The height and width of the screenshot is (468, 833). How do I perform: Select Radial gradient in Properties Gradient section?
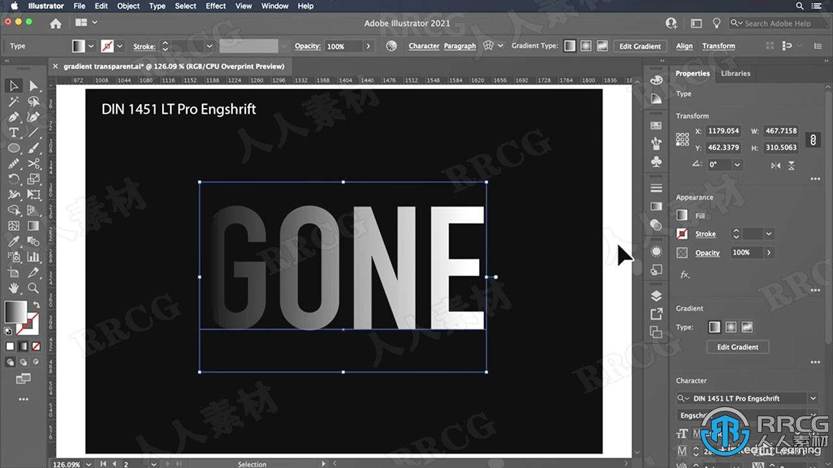(x=731, y=327)
